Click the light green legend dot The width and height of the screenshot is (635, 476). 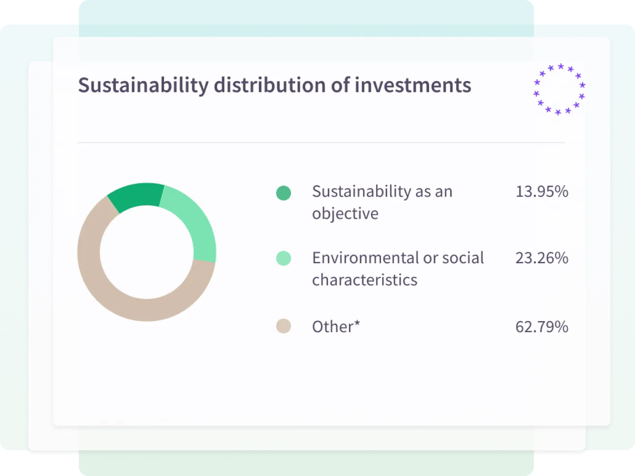tap(284, 258)
